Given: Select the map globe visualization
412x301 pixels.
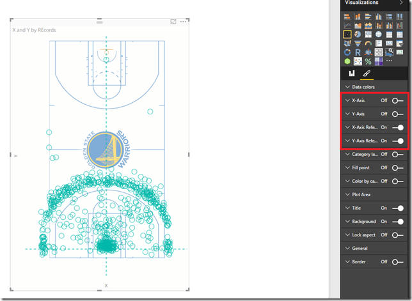Looking at the screenshot, I should coord(379,35).
